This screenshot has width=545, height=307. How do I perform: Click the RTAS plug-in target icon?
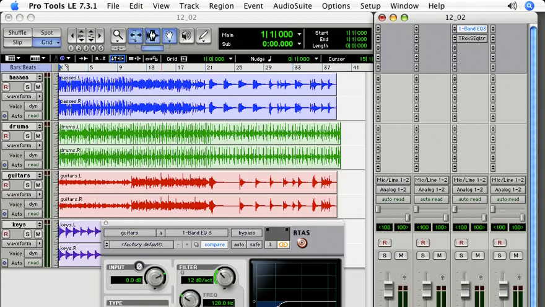(302, 243)
